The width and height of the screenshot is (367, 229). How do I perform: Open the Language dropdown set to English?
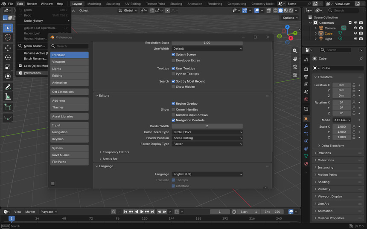coord(207,174)
